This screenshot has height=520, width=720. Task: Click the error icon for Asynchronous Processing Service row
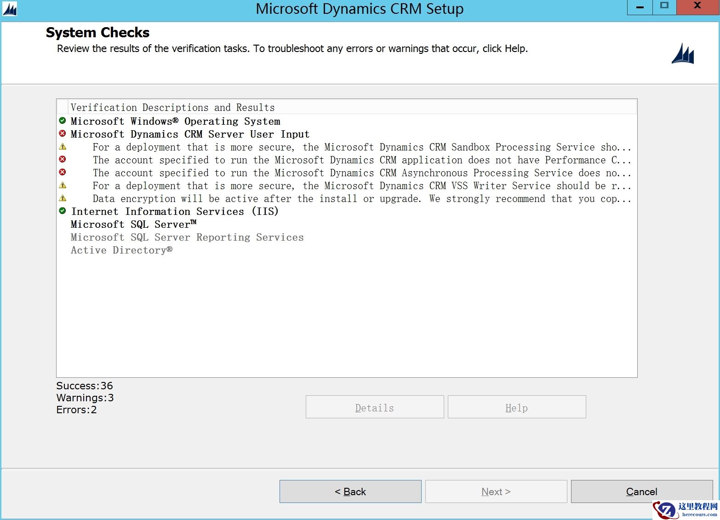pos(63,172)
